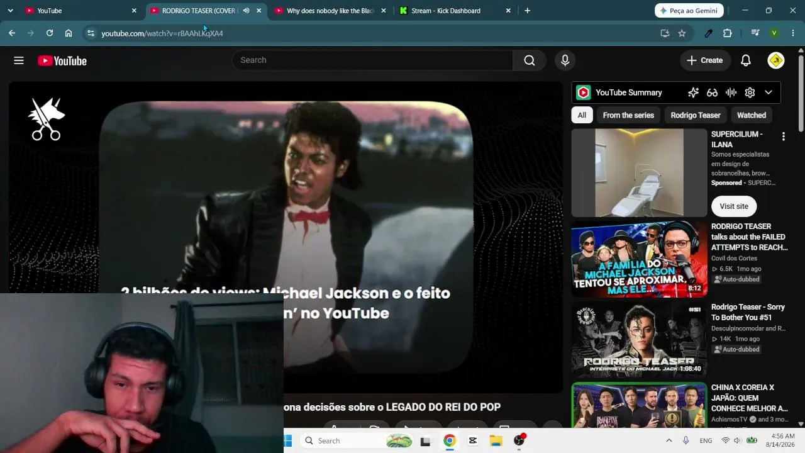Screen dimensions: 805x453
Task: Open the Covil dos Cortes channel link
Action: point(734,258)
